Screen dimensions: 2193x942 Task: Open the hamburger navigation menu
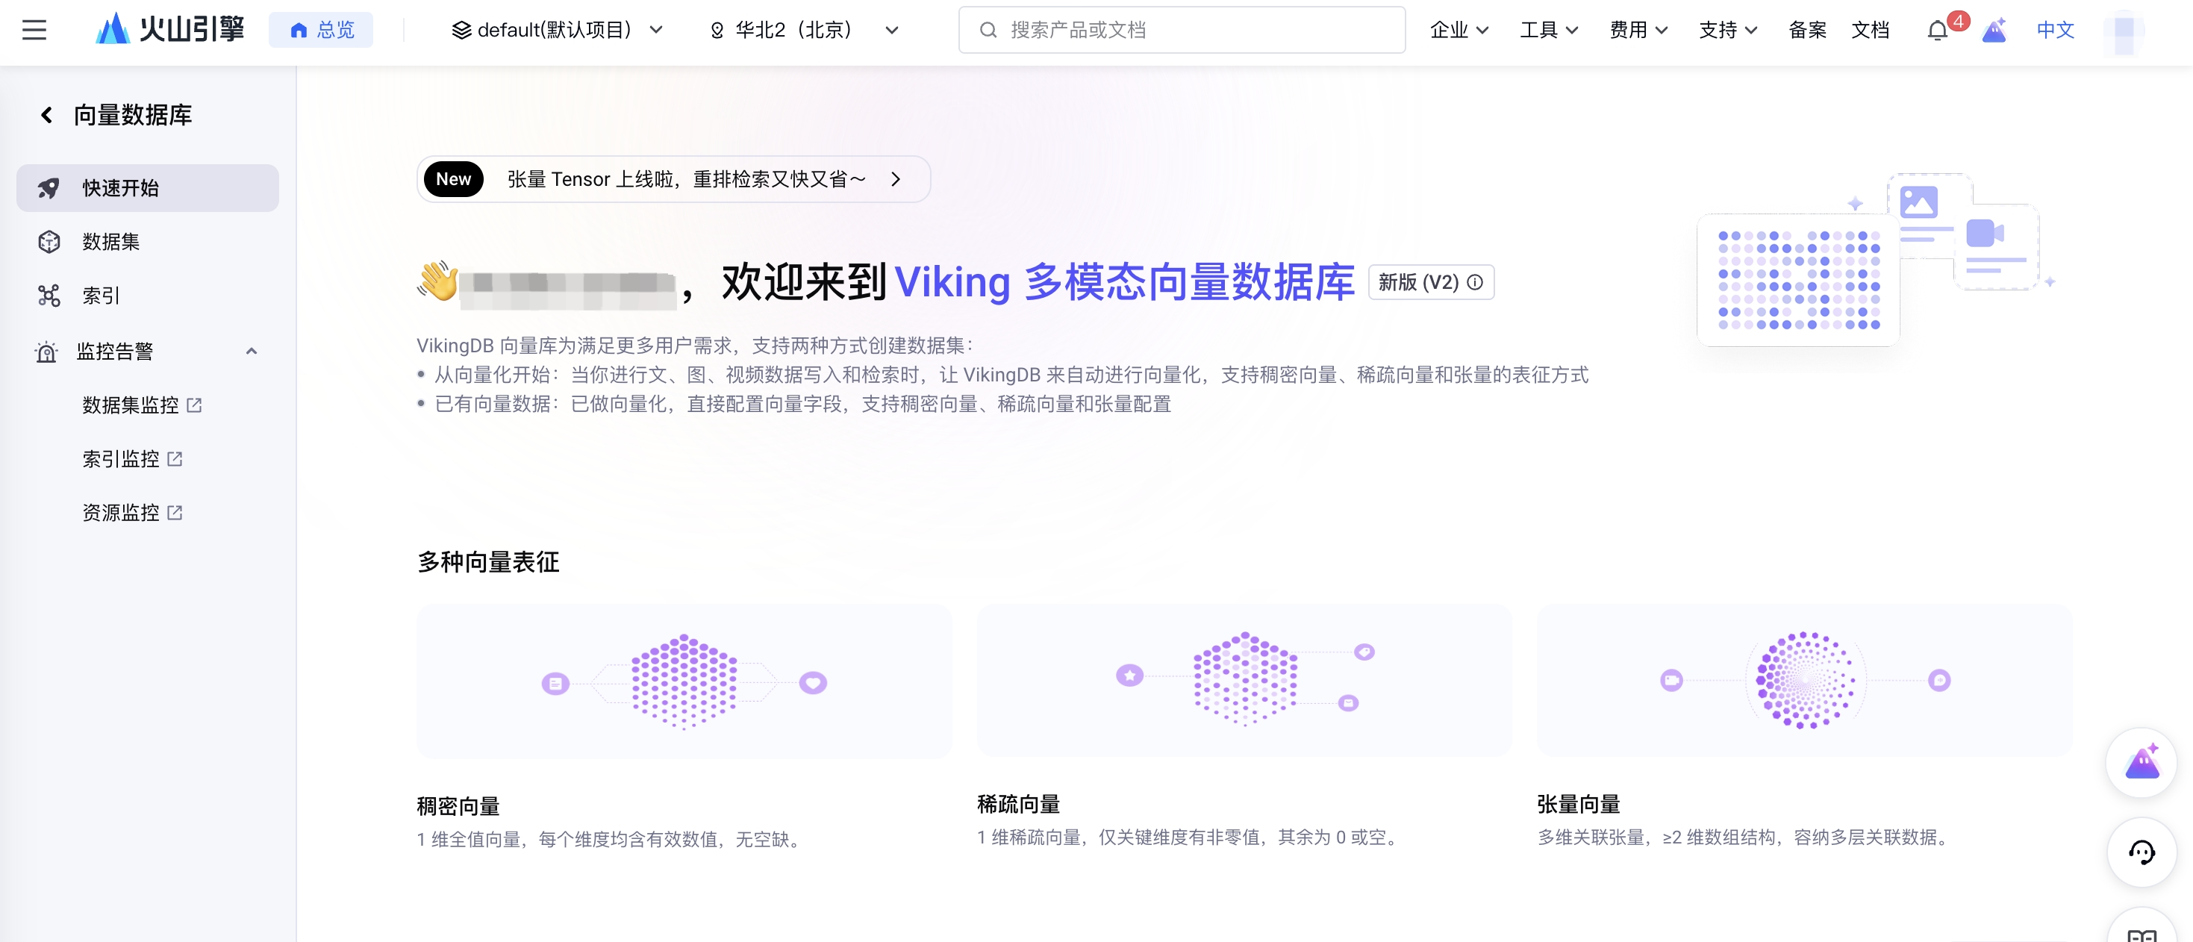pyautogui.click(x=34, y=31)
